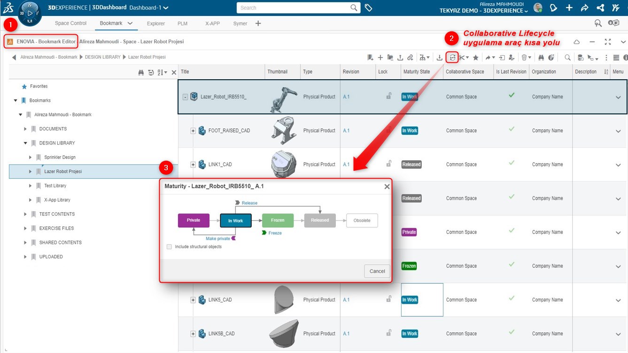Click Search input field at top
This screenshot has width=628, height=353.
(298, 8)
